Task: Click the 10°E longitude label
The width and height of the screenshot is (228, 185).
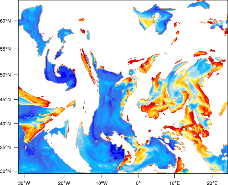Action: pos(174,183)
